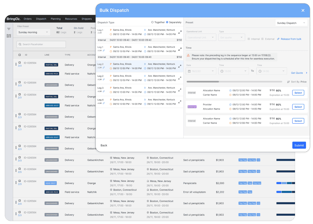The image size is (313, 224).
Task: Click the Back button in Bulk Dispatch
Action: [104, 145]
